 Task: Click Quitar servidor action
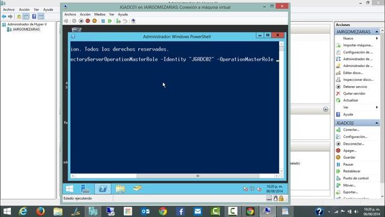tap(354, 93)
